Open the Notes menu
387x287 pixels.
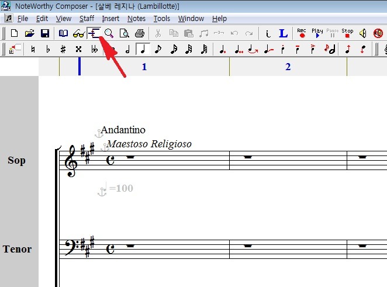(x=136, y=19)
